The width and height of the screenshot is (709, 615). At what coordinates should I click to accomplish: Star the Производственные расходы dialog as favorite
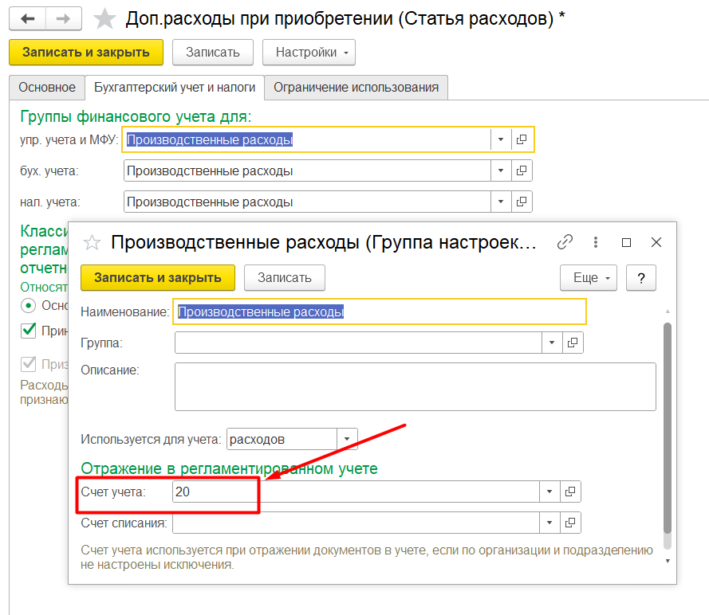point(93,242)
